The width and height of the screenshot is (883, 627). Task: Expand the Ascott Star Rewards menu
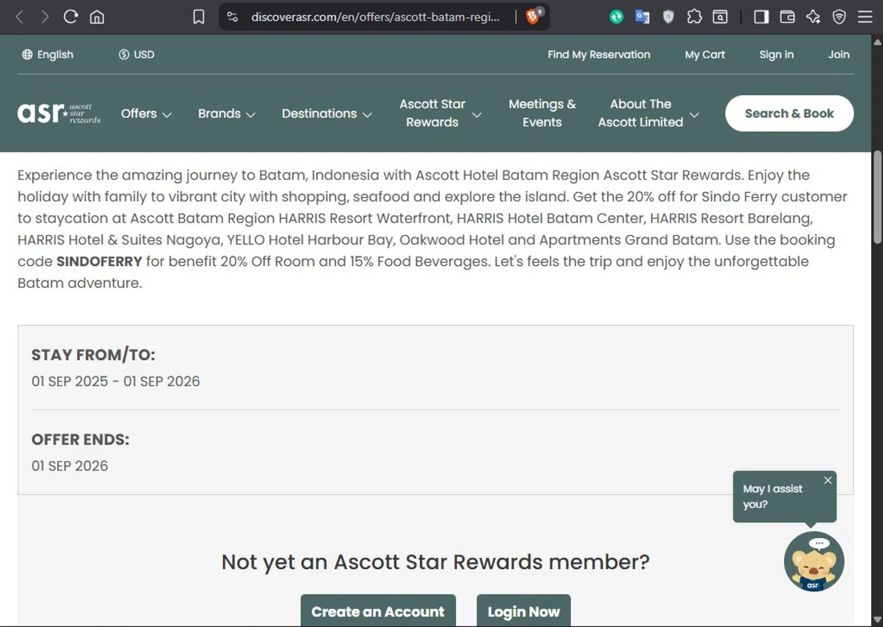[440, 113]
